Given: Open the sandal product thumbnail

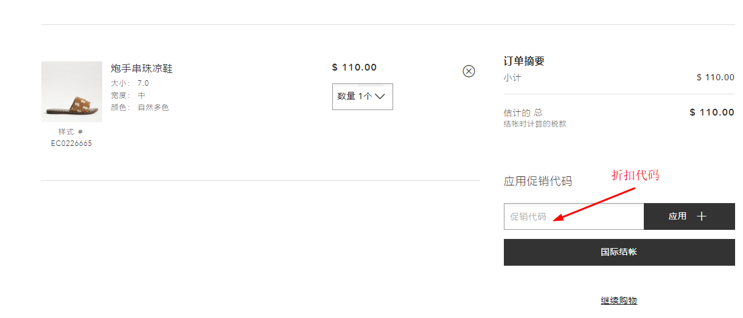Looking at the screenshot, I should (x=72, y=92).
